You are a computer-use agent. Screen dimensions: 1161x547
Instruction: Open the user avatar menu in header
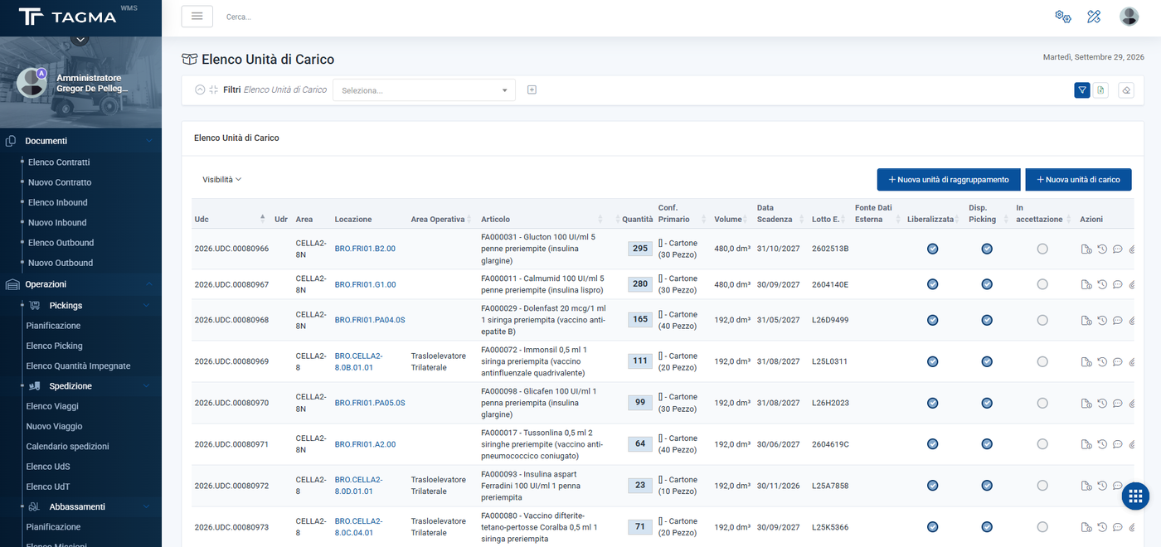[x=1129, y=17]
